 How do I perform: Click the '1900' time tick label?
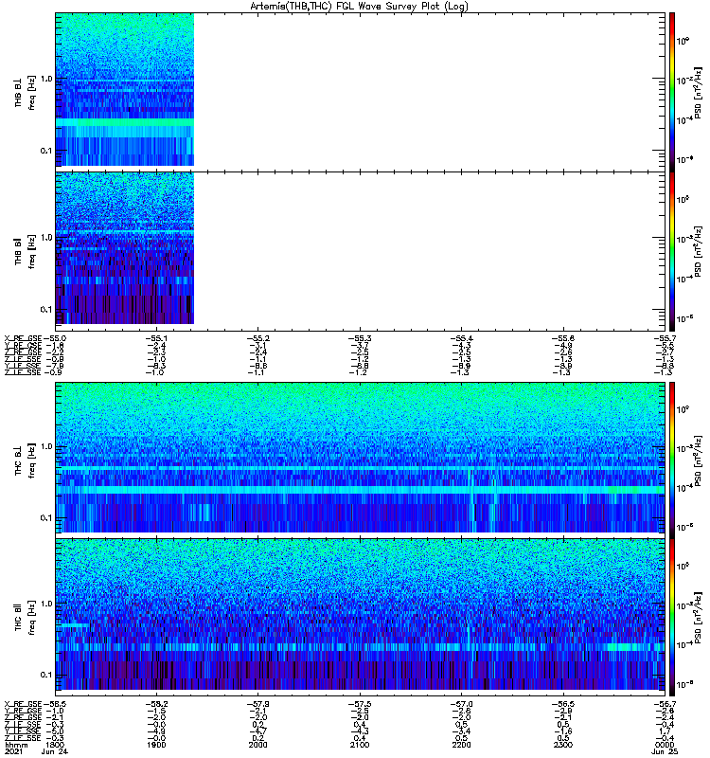coord(156,745)
